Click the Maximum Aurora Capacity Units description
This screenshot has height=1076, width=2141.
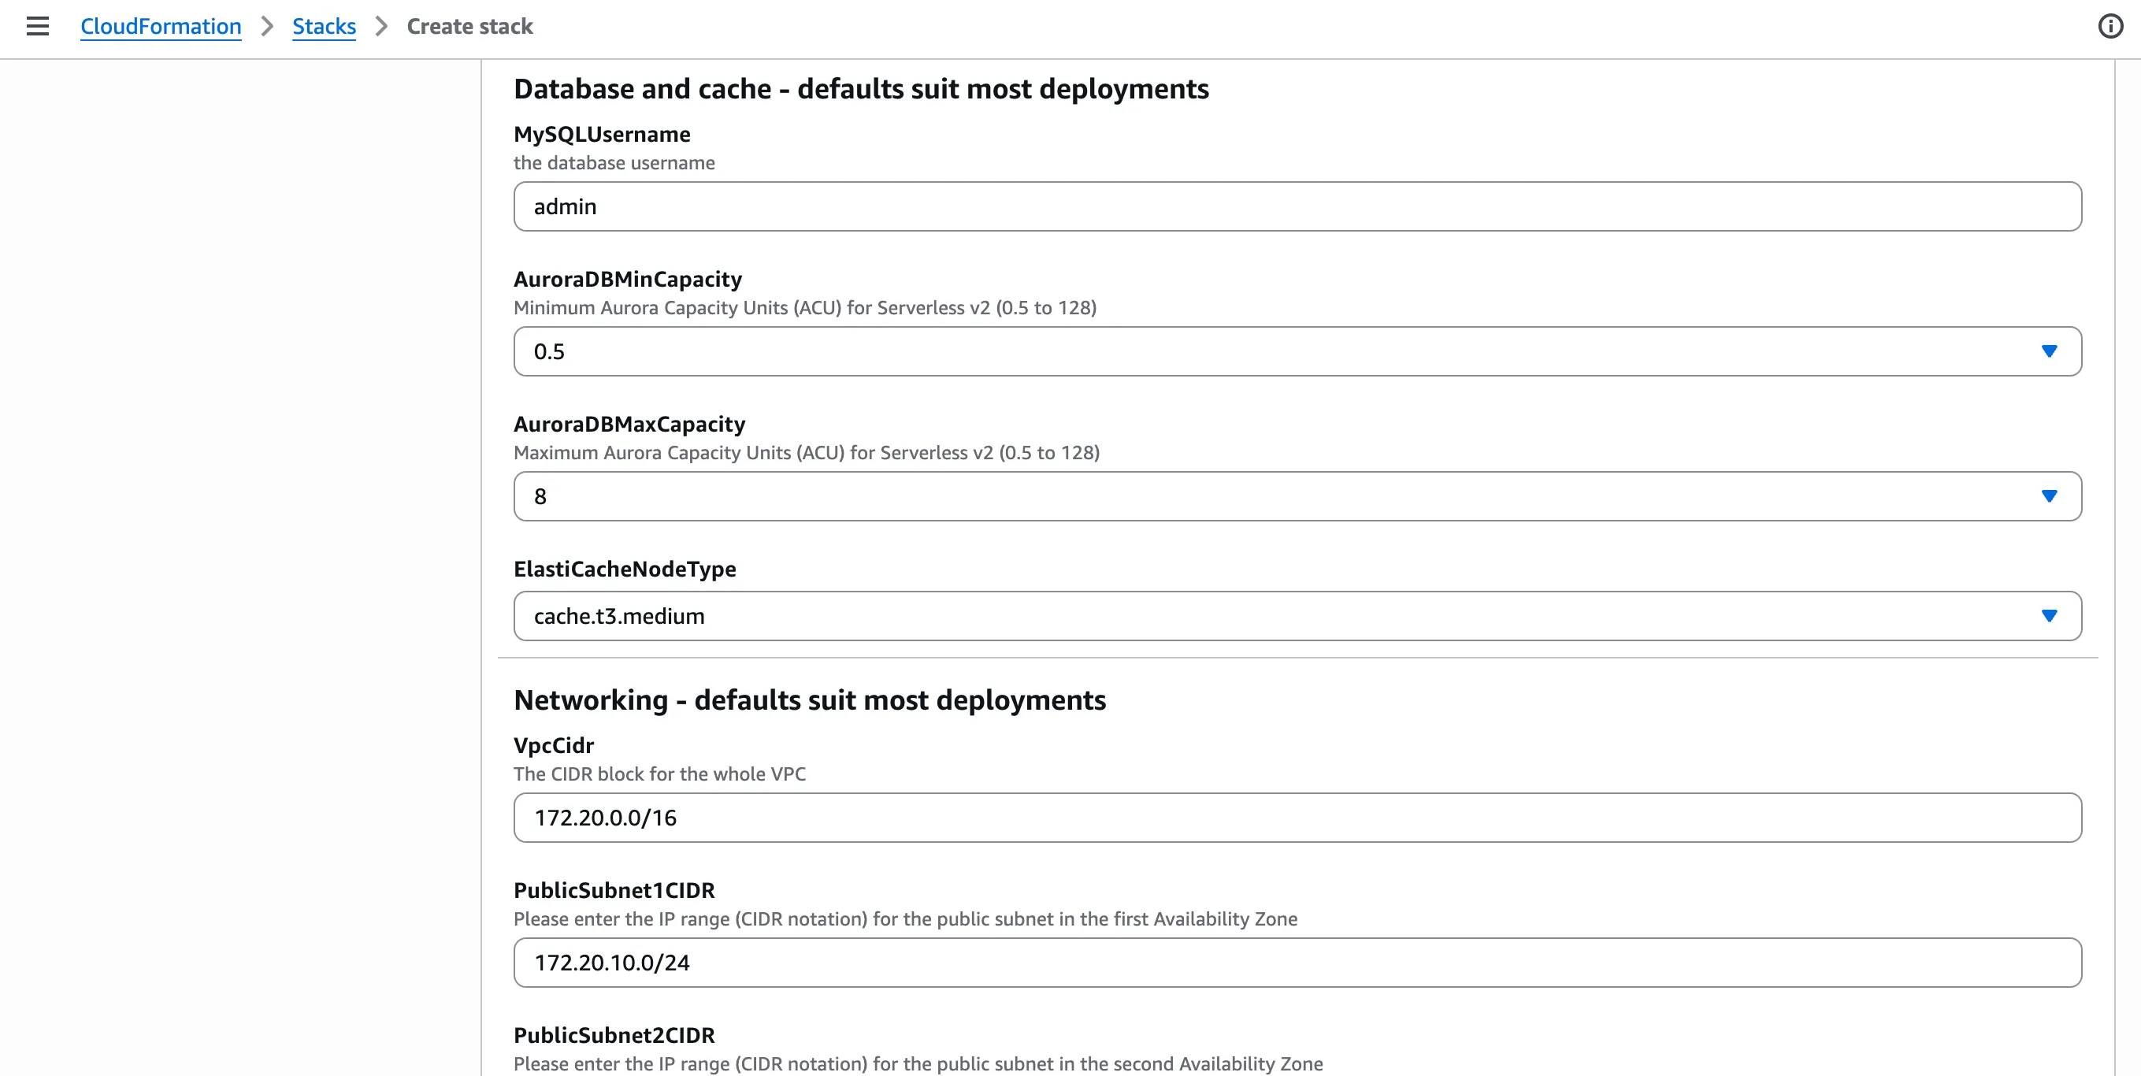(x=806, y=453)
